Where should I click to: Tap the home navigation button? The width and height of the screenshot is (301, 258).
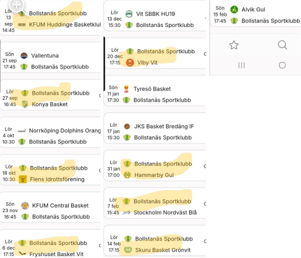[282, 65]
